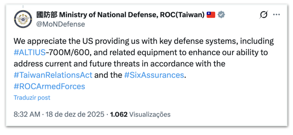Click the blue verified badge
Image resolution: width=293 pixels, height=135 pixels.
[x=221, y=15]
